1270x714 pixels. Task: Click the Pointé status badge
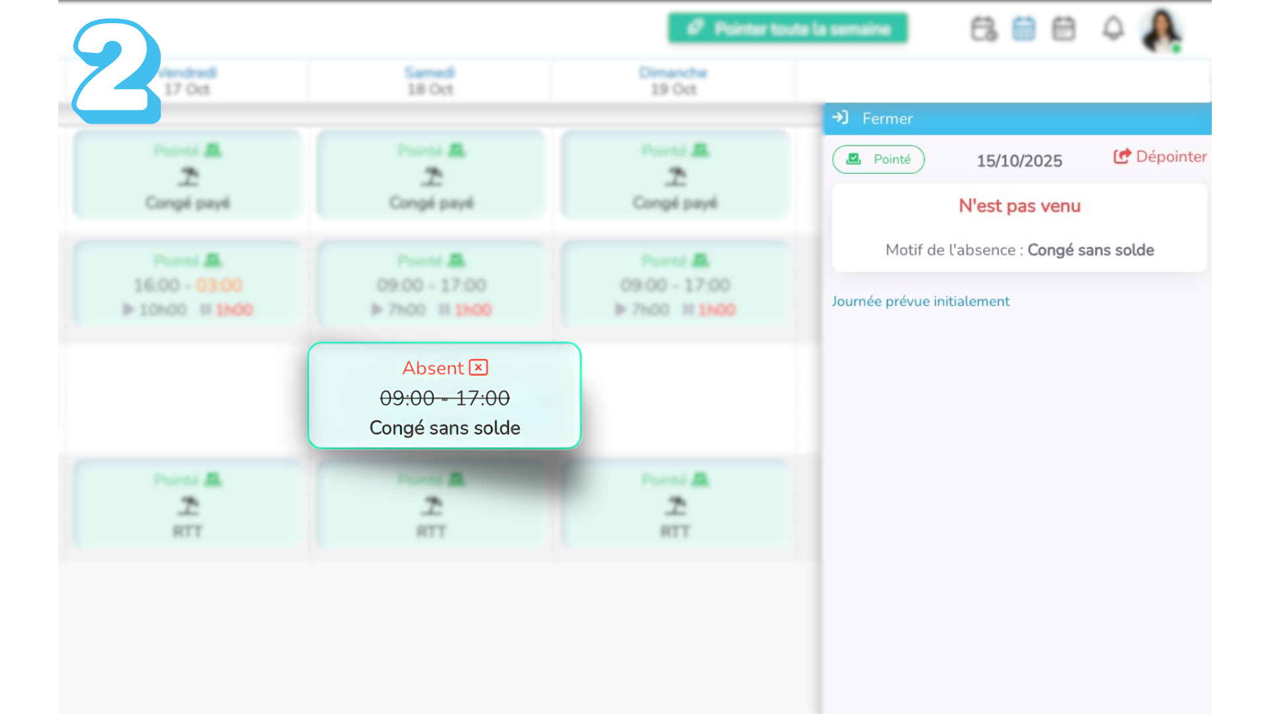[x=878, y=159]
